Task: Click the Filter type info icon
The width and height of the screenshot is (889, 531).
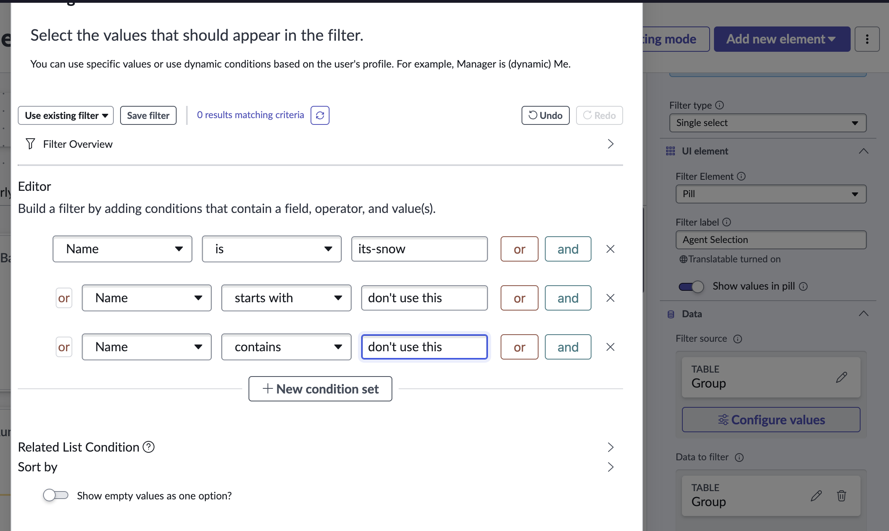Action: point(719,105)
